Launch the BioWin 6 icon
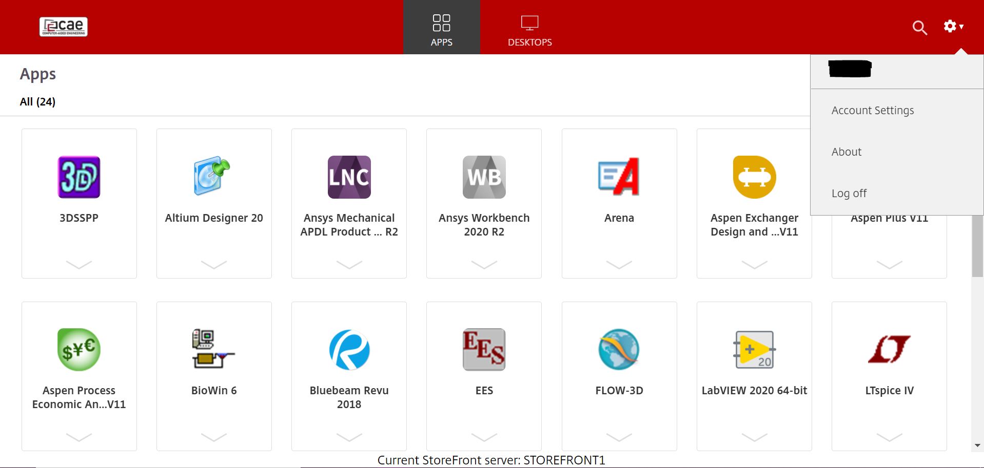The width and height of the screenshot is (984, 468). (213, 349)
